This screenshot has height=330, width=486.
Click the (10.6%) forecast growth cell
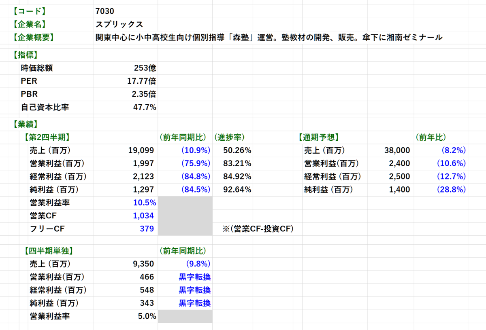coord(451,163)
